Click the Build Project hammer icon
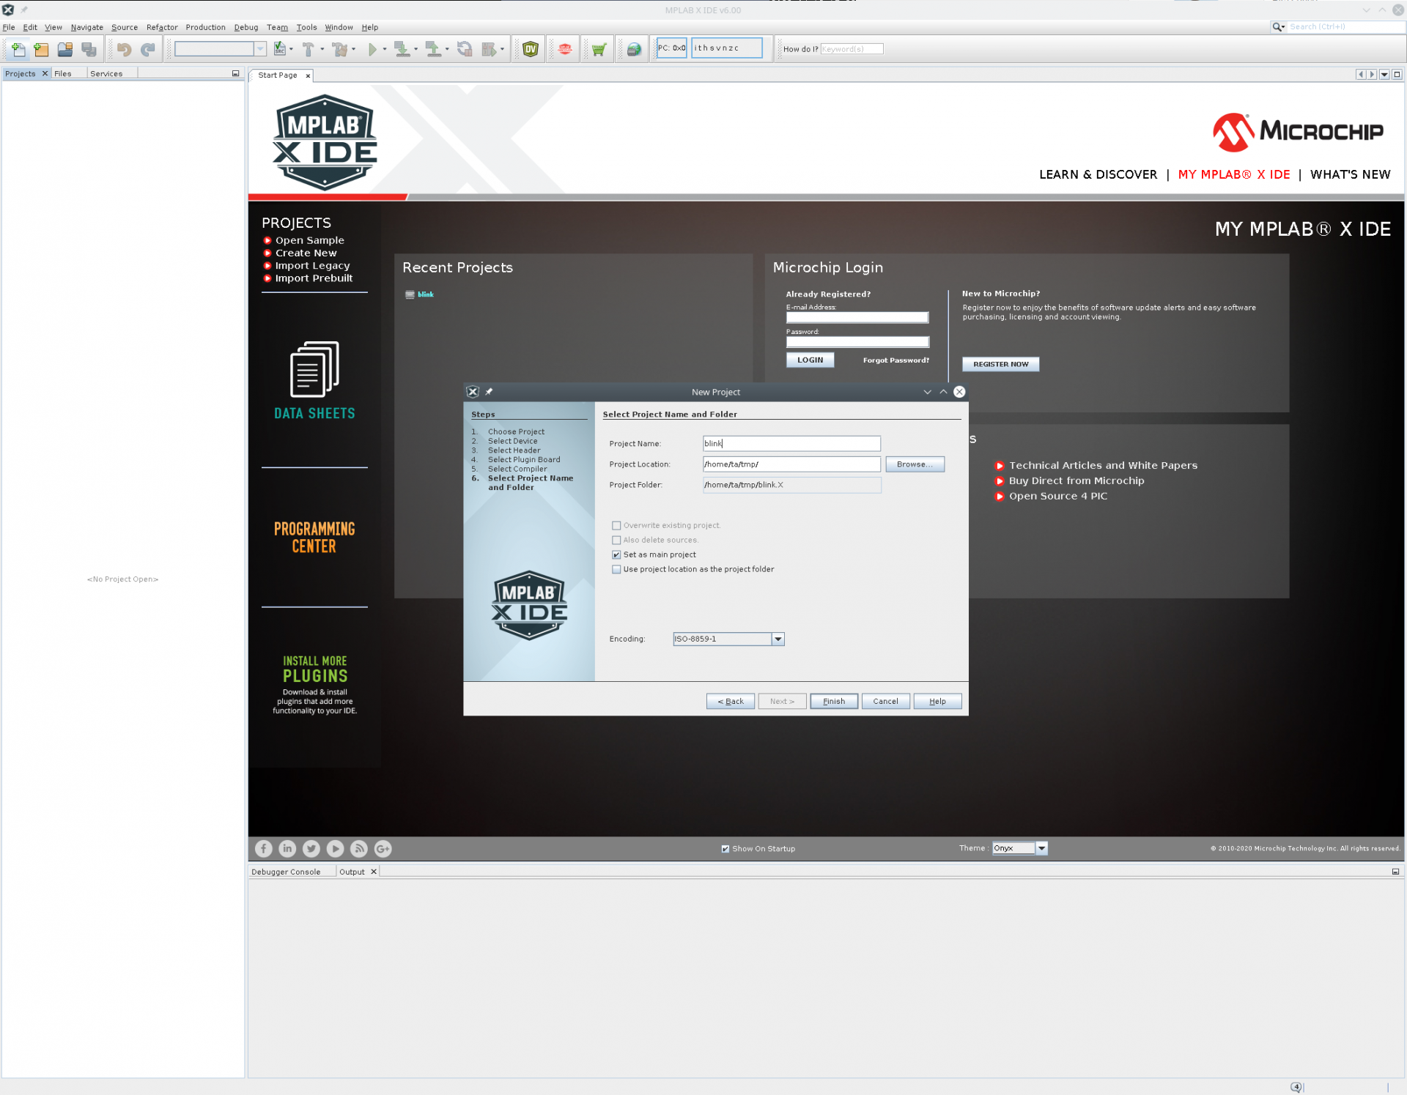Image resolution: width=1407 pixels, height=1095 pixels. coord(309,49)
